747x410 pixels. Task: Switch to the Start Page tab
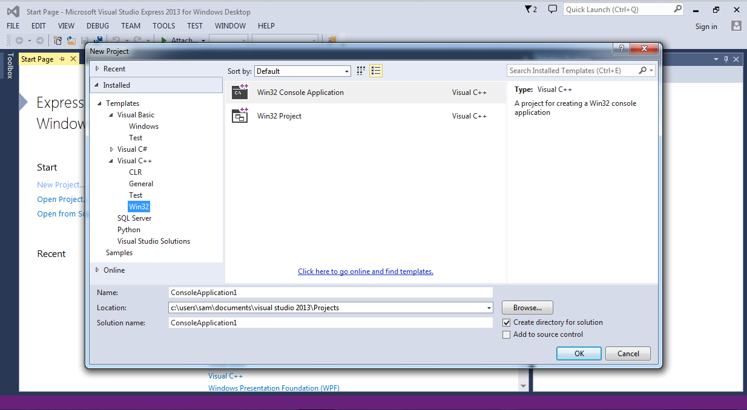coord(38,59)
